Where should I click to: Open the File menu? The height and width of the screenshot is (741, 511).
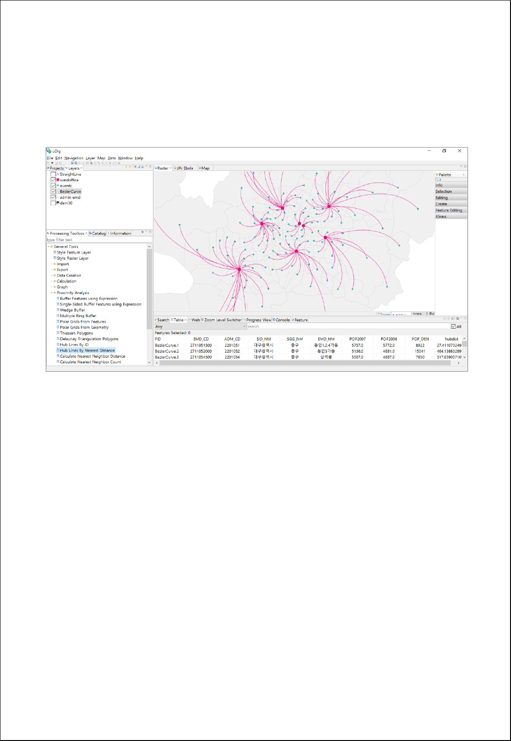click(x=50, y=158)
